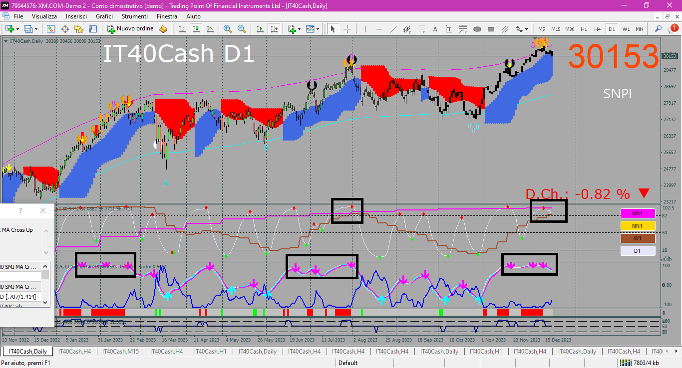Select the Fibonacci retracement tool
This screenshot has height=368, width=682.
[421, 29]
